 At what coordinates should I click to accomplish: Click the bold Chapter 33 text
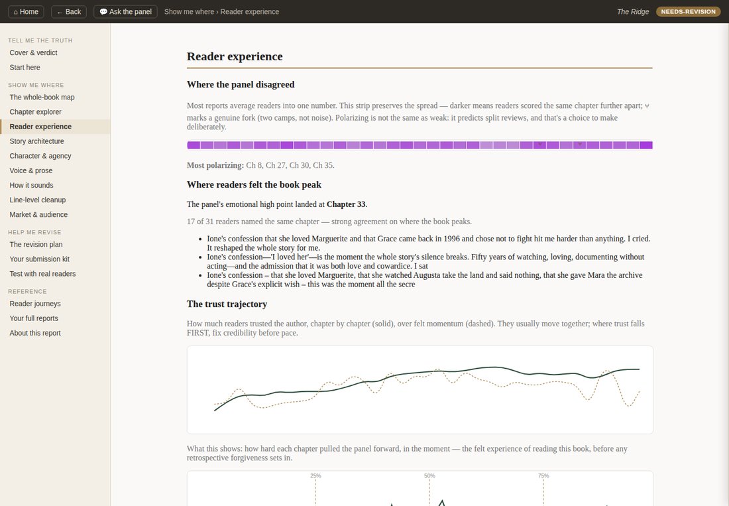[x=346, y=204]
